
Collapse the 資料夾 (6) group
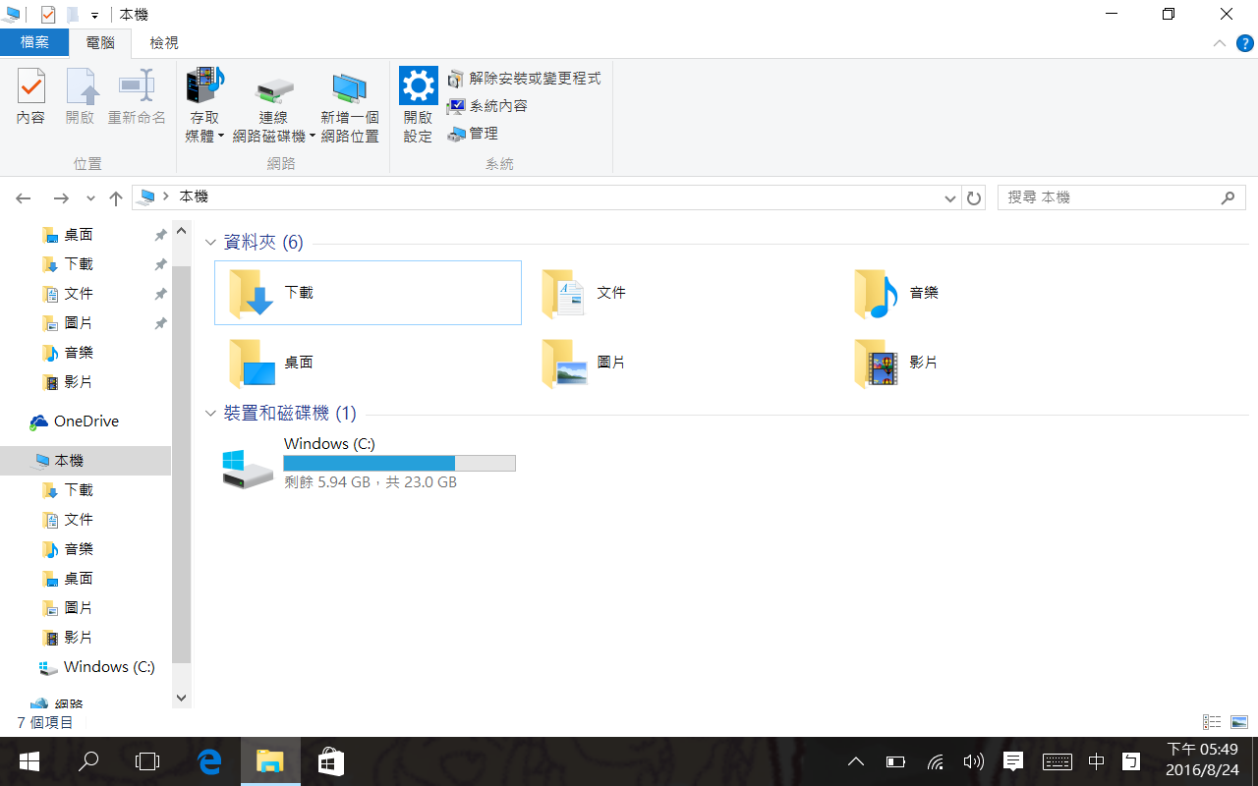pyautogui.click(x=210, y=243)
